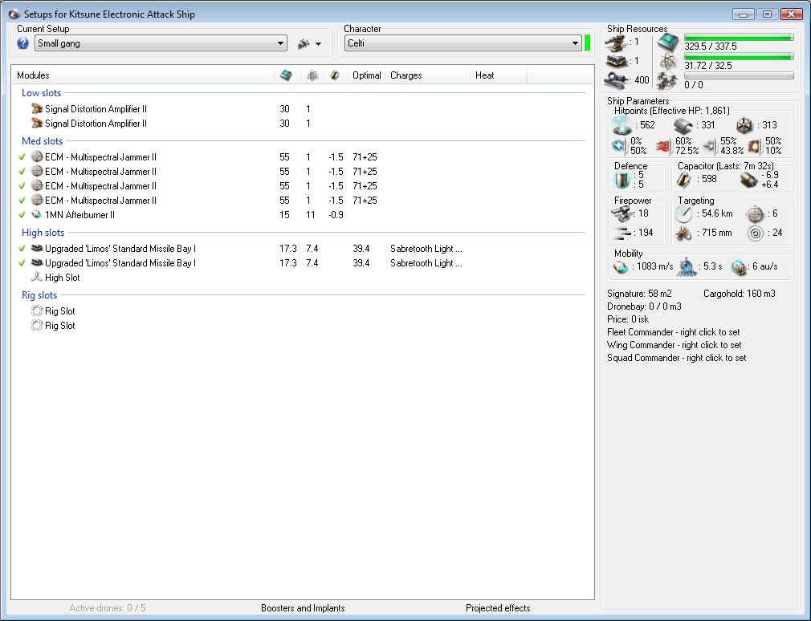811x621 pixels.
Task: Click Squad Commander right click to set
Action: coord(677,358)
